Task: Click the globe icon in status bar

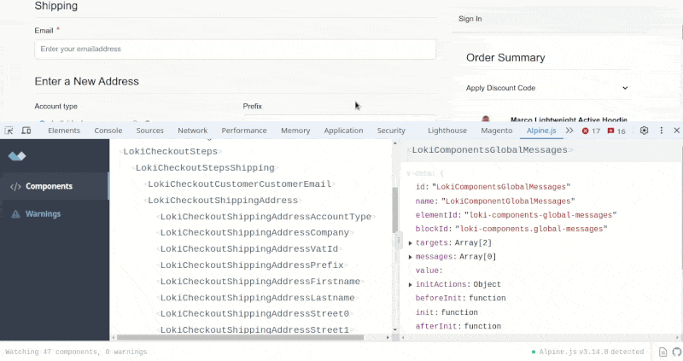Action: click(674, 352)
